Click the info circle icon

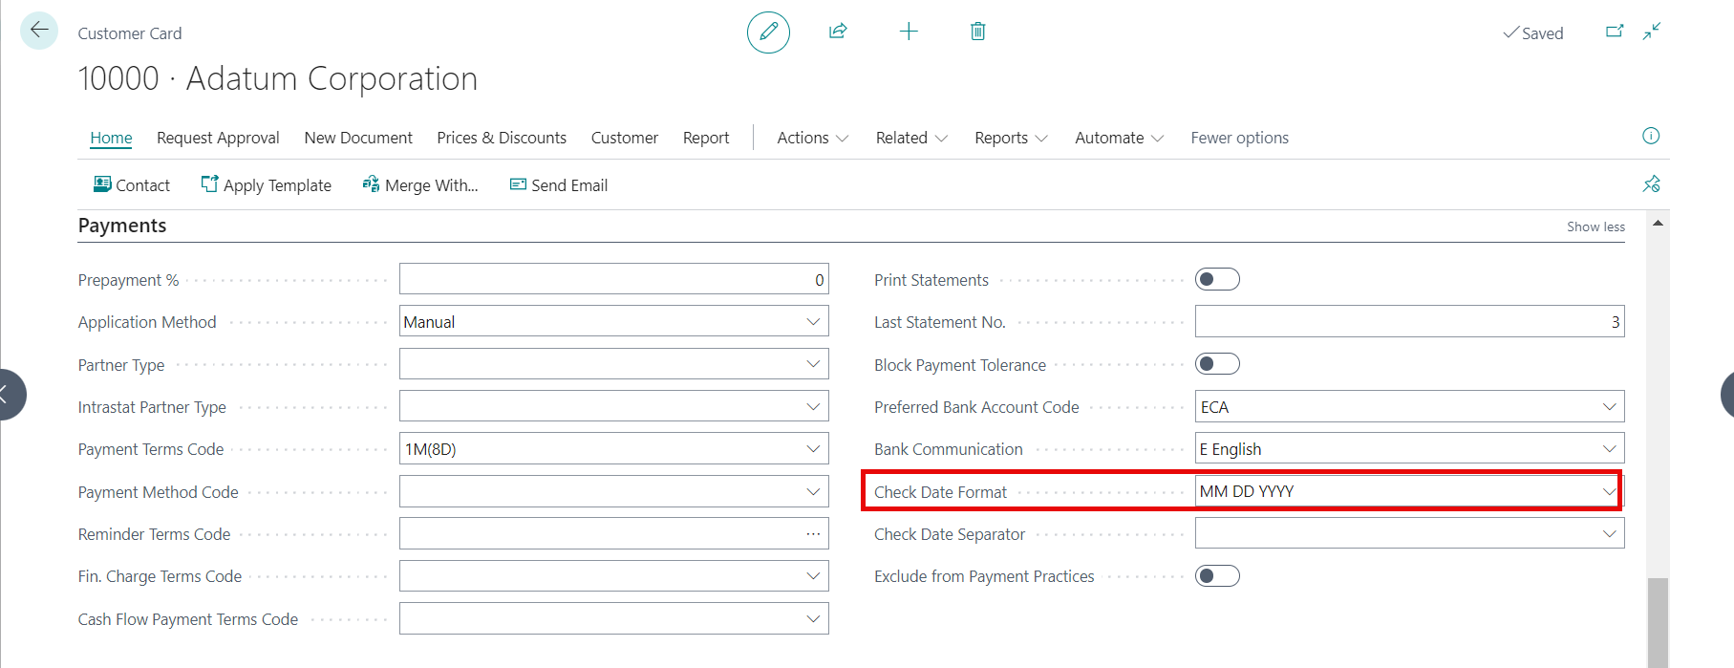[x=1651, y=136]
